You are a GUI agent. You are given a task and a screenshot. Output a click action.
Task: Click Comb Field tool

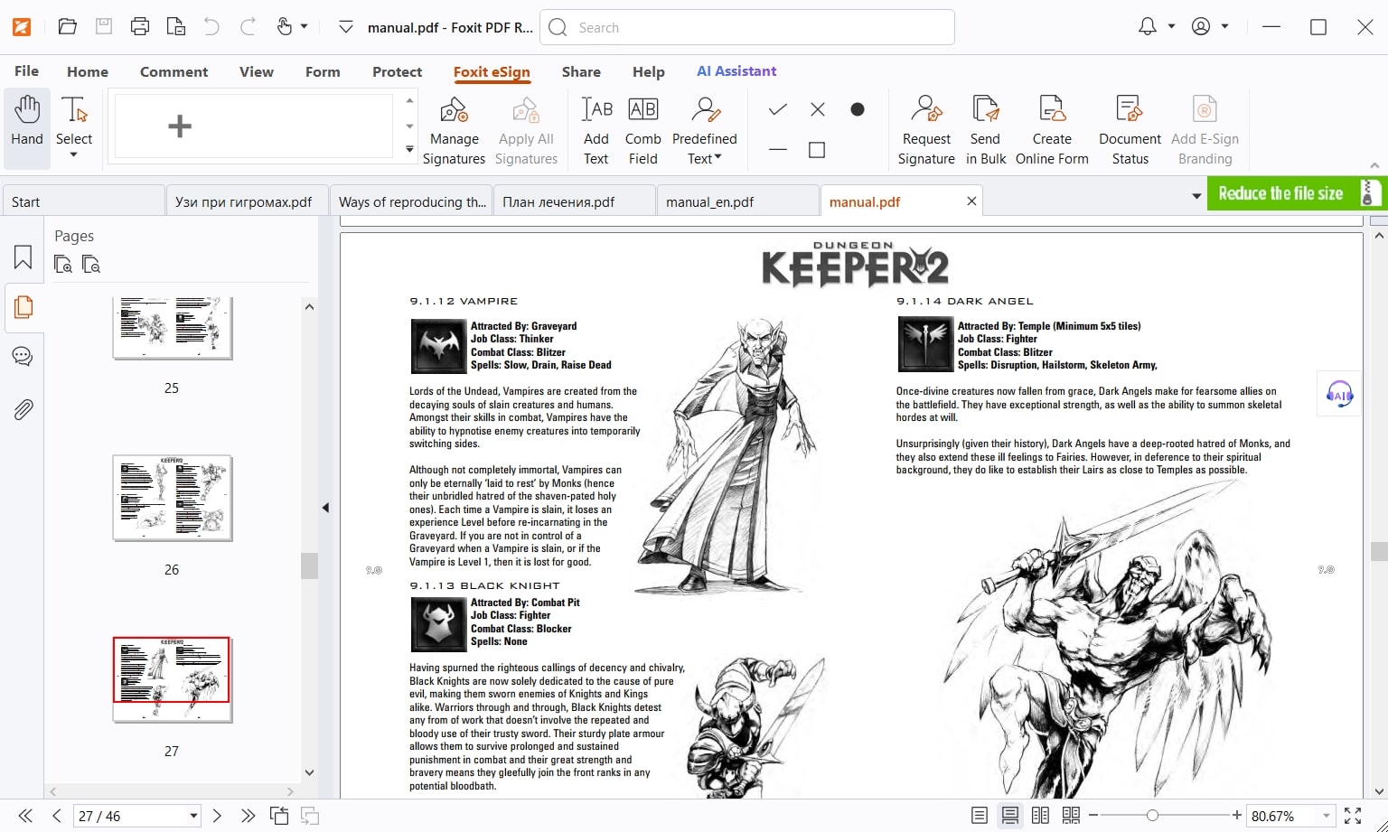642,131
